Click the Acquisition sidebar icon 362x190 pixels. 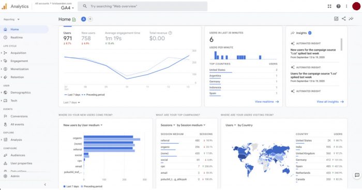[x=6, y=53]
